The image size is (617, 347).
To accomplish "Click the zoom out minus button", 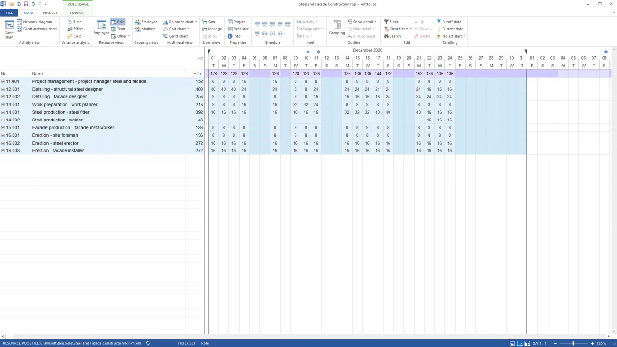I will [555, 343].
